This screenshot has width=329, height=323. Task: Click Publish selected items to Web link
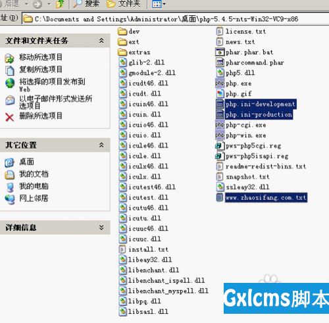pyautogui.click(x=52, y=85)
